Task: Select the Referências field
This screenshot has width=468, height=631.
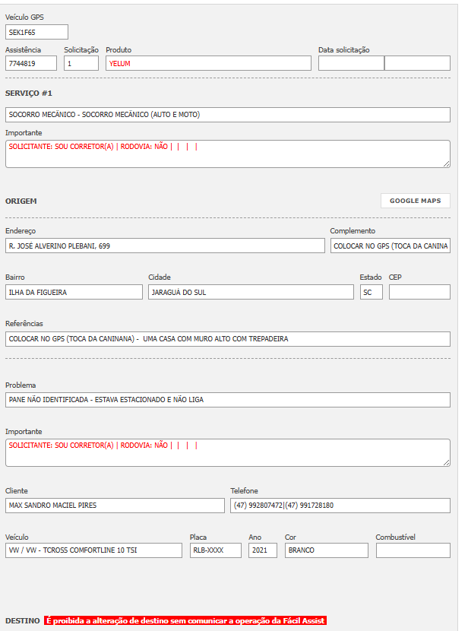Action: 228,338
